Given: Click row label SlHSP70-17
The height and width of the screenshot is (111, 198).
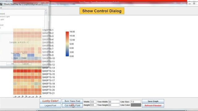Looking at the screenshot, I should (48, 80).
